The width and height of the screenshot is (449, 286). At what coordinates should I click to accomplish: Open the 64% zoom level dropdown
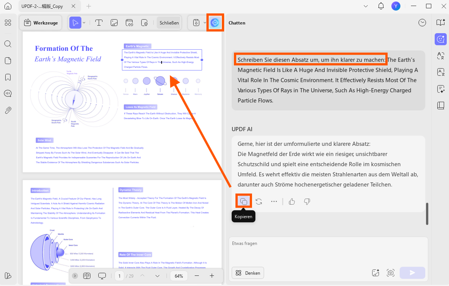179,276
